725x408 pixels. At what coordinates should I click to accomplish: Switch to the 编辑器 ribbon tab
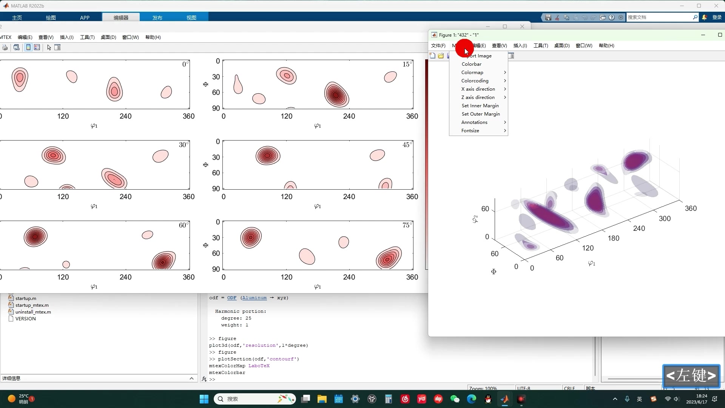coord(121,17)
